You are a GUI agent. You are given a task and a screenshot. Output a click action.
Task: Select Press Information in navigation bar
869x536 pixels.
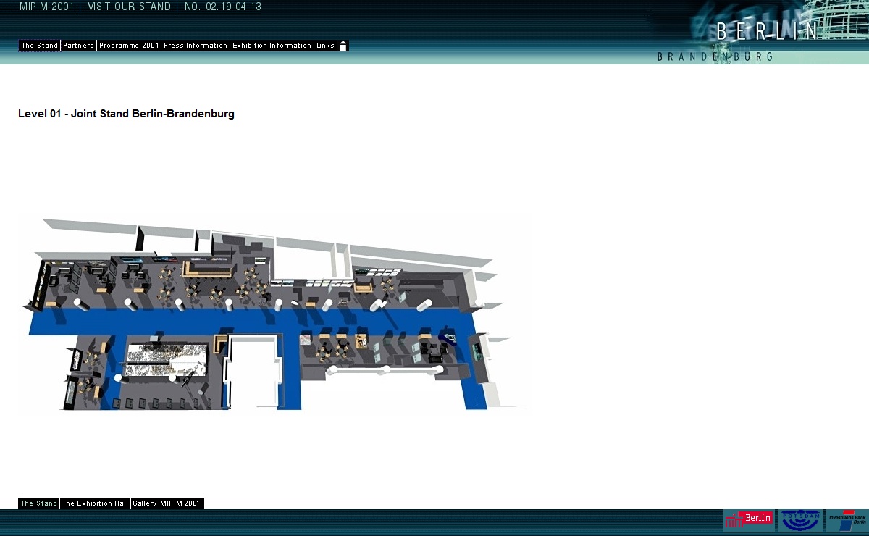[x=196, y=46]
